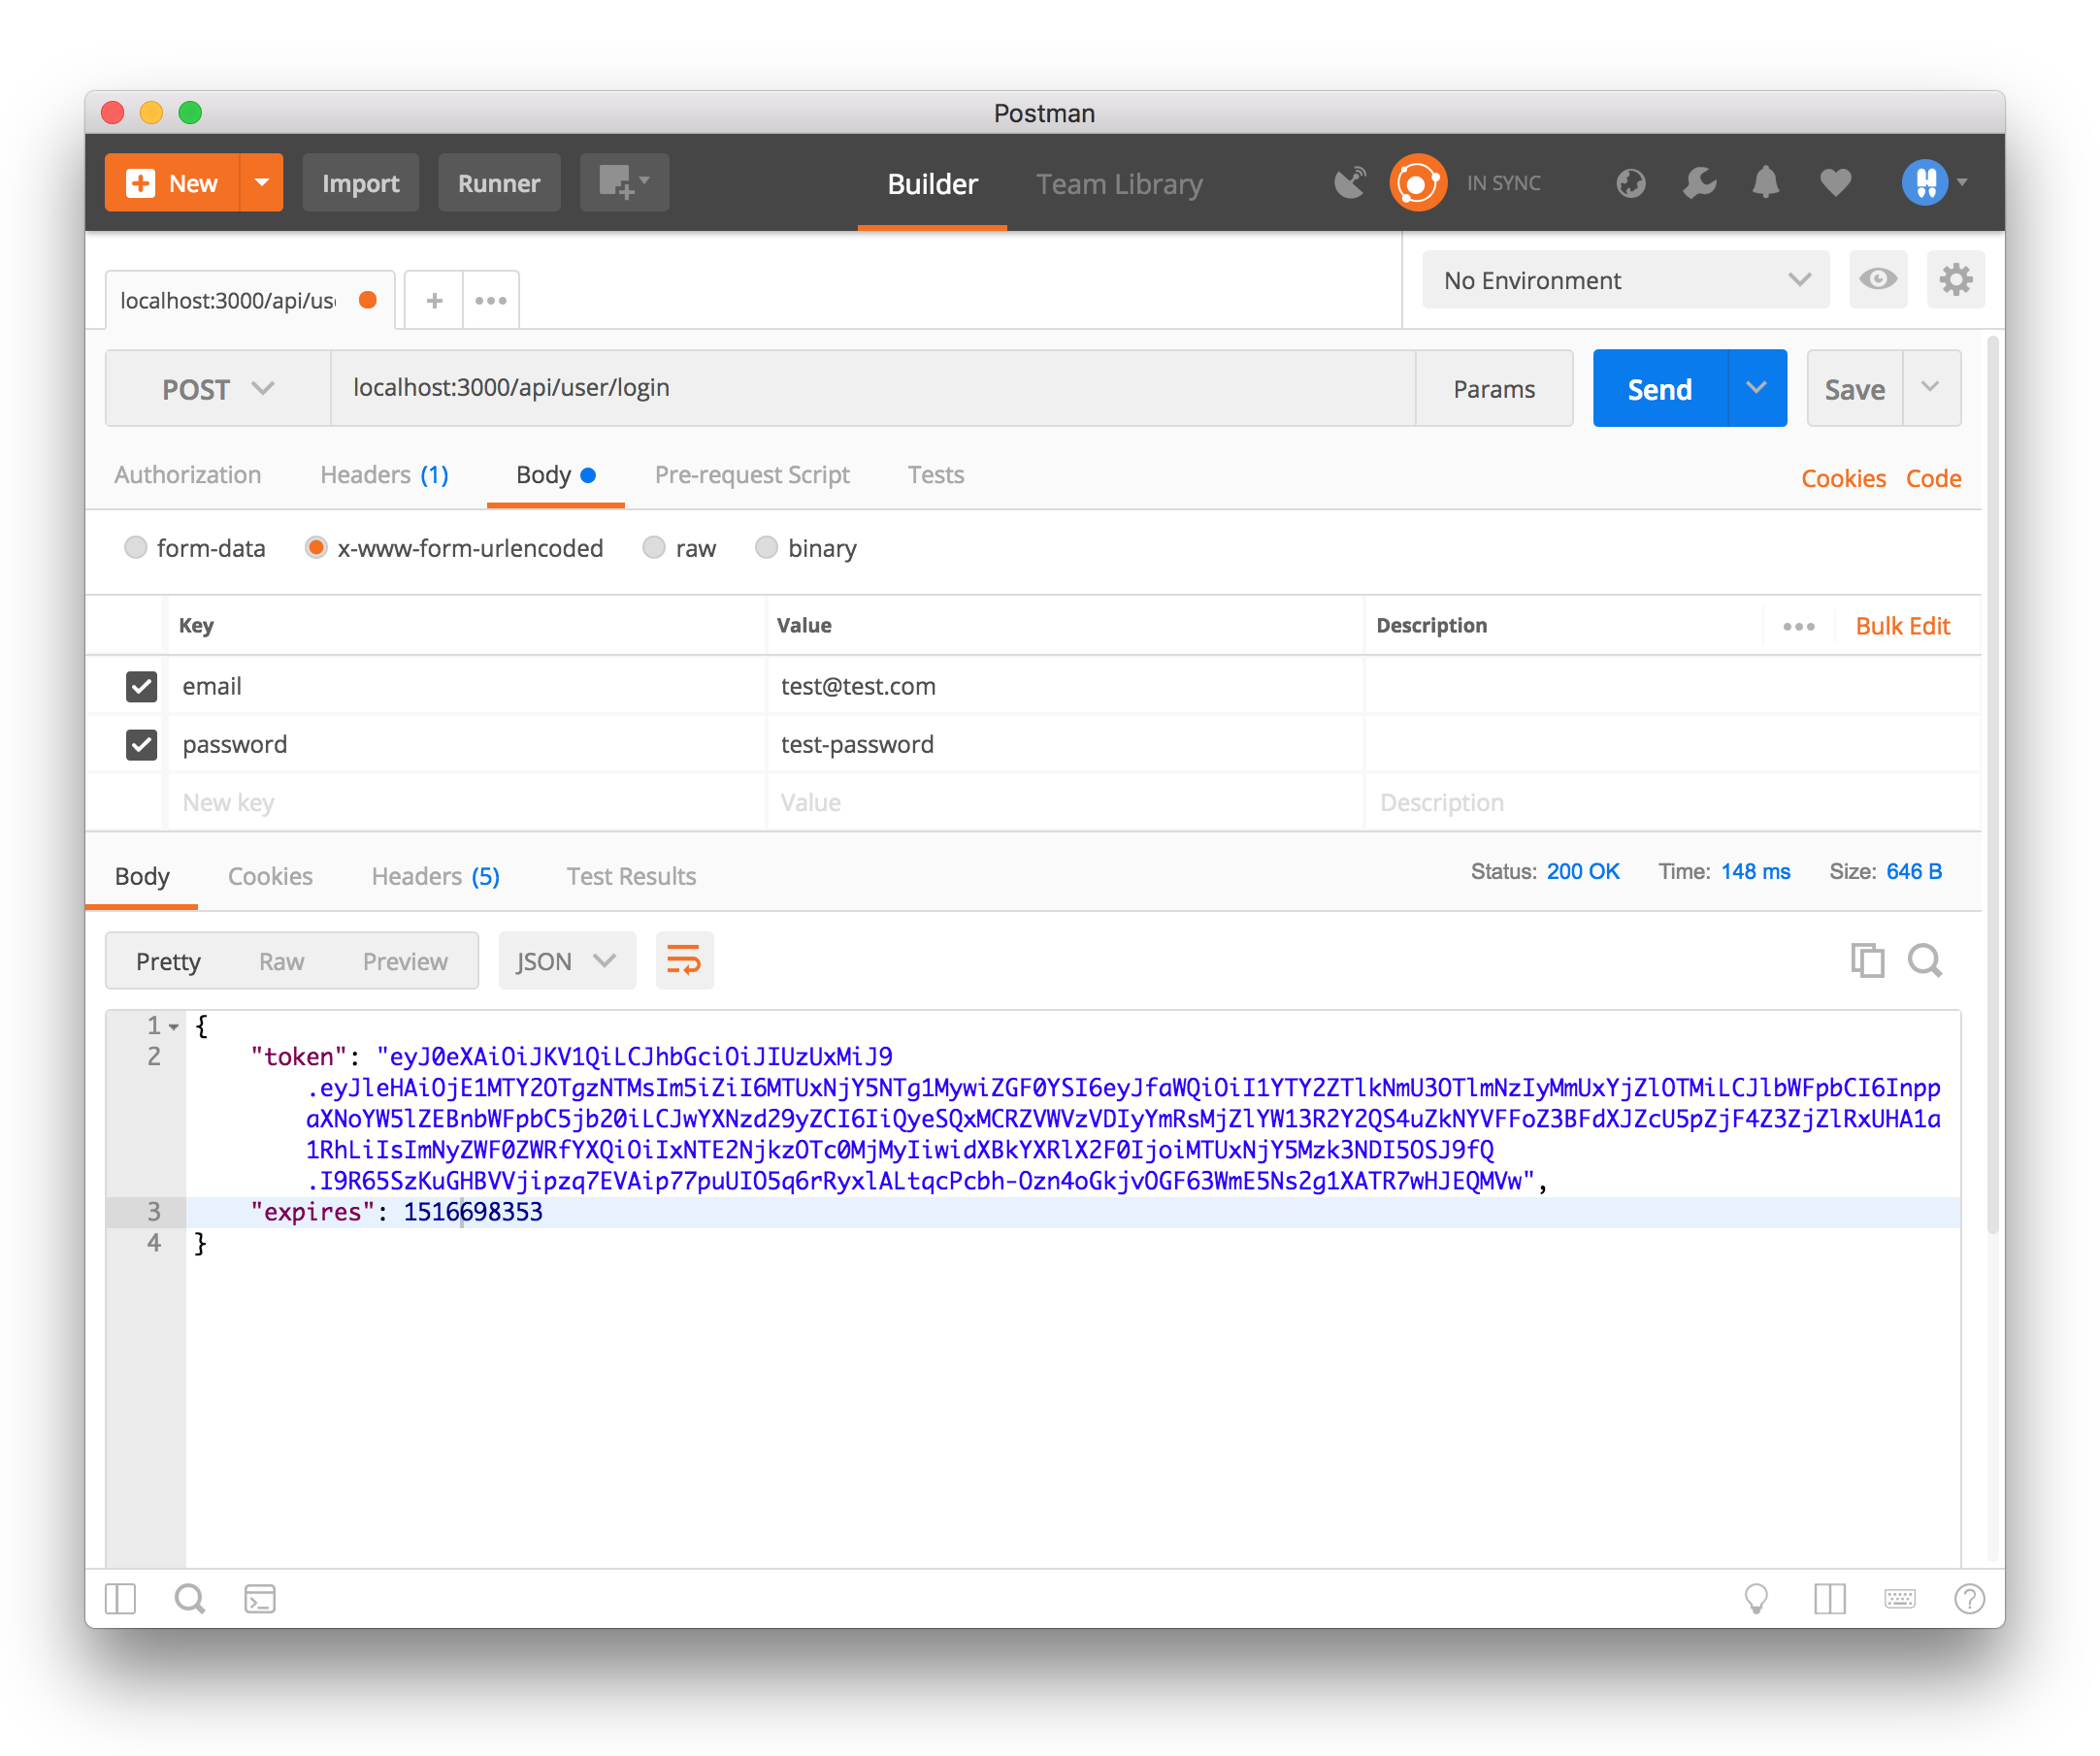Open the Pre-request Script tab

pos(752,475)
